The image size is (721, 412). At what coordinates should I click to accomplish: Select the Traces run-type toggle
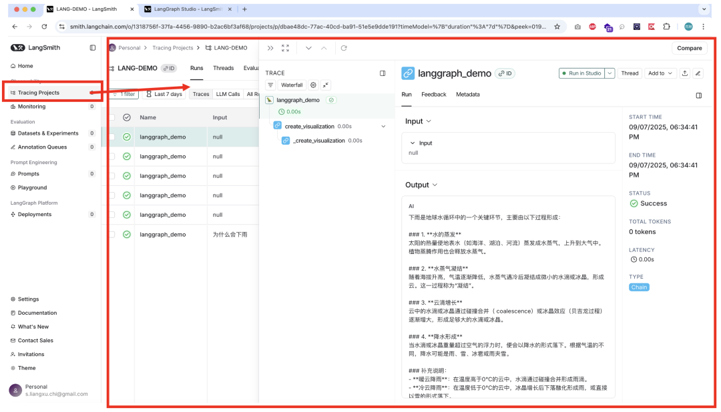[x=201, y=94]
